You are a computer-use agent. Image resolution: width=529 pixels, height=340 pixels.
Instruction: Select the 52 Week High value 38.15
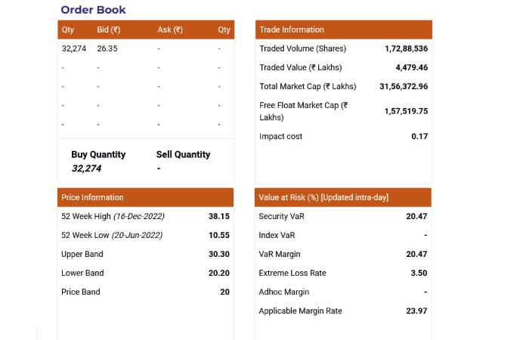pyautogui.click(x=219, y=216)
